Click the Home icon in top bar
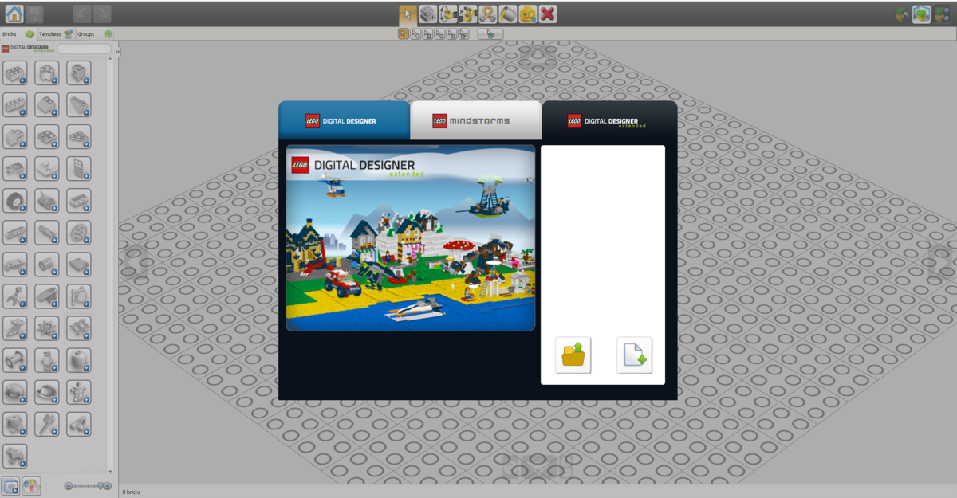This screenshot has height=498, width=957. click(x=14, y=14)
